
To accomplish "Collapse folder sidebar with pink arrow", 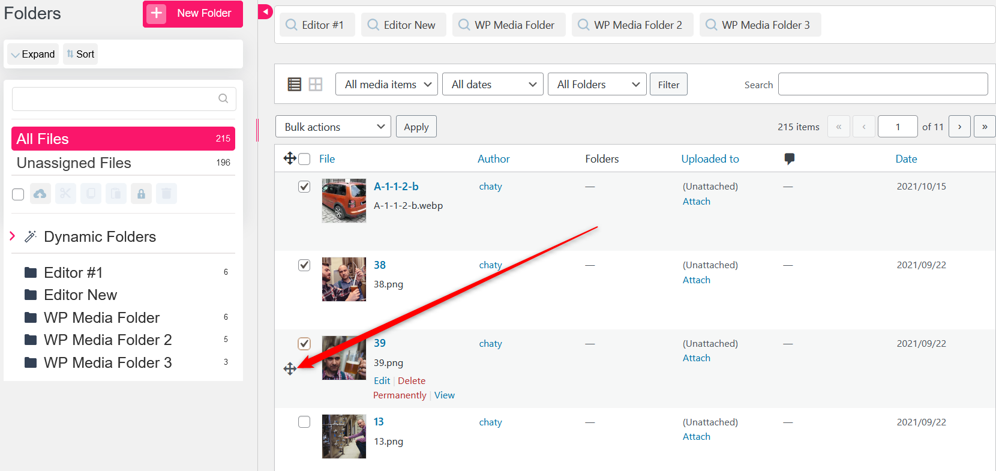I will coord(265,11).
